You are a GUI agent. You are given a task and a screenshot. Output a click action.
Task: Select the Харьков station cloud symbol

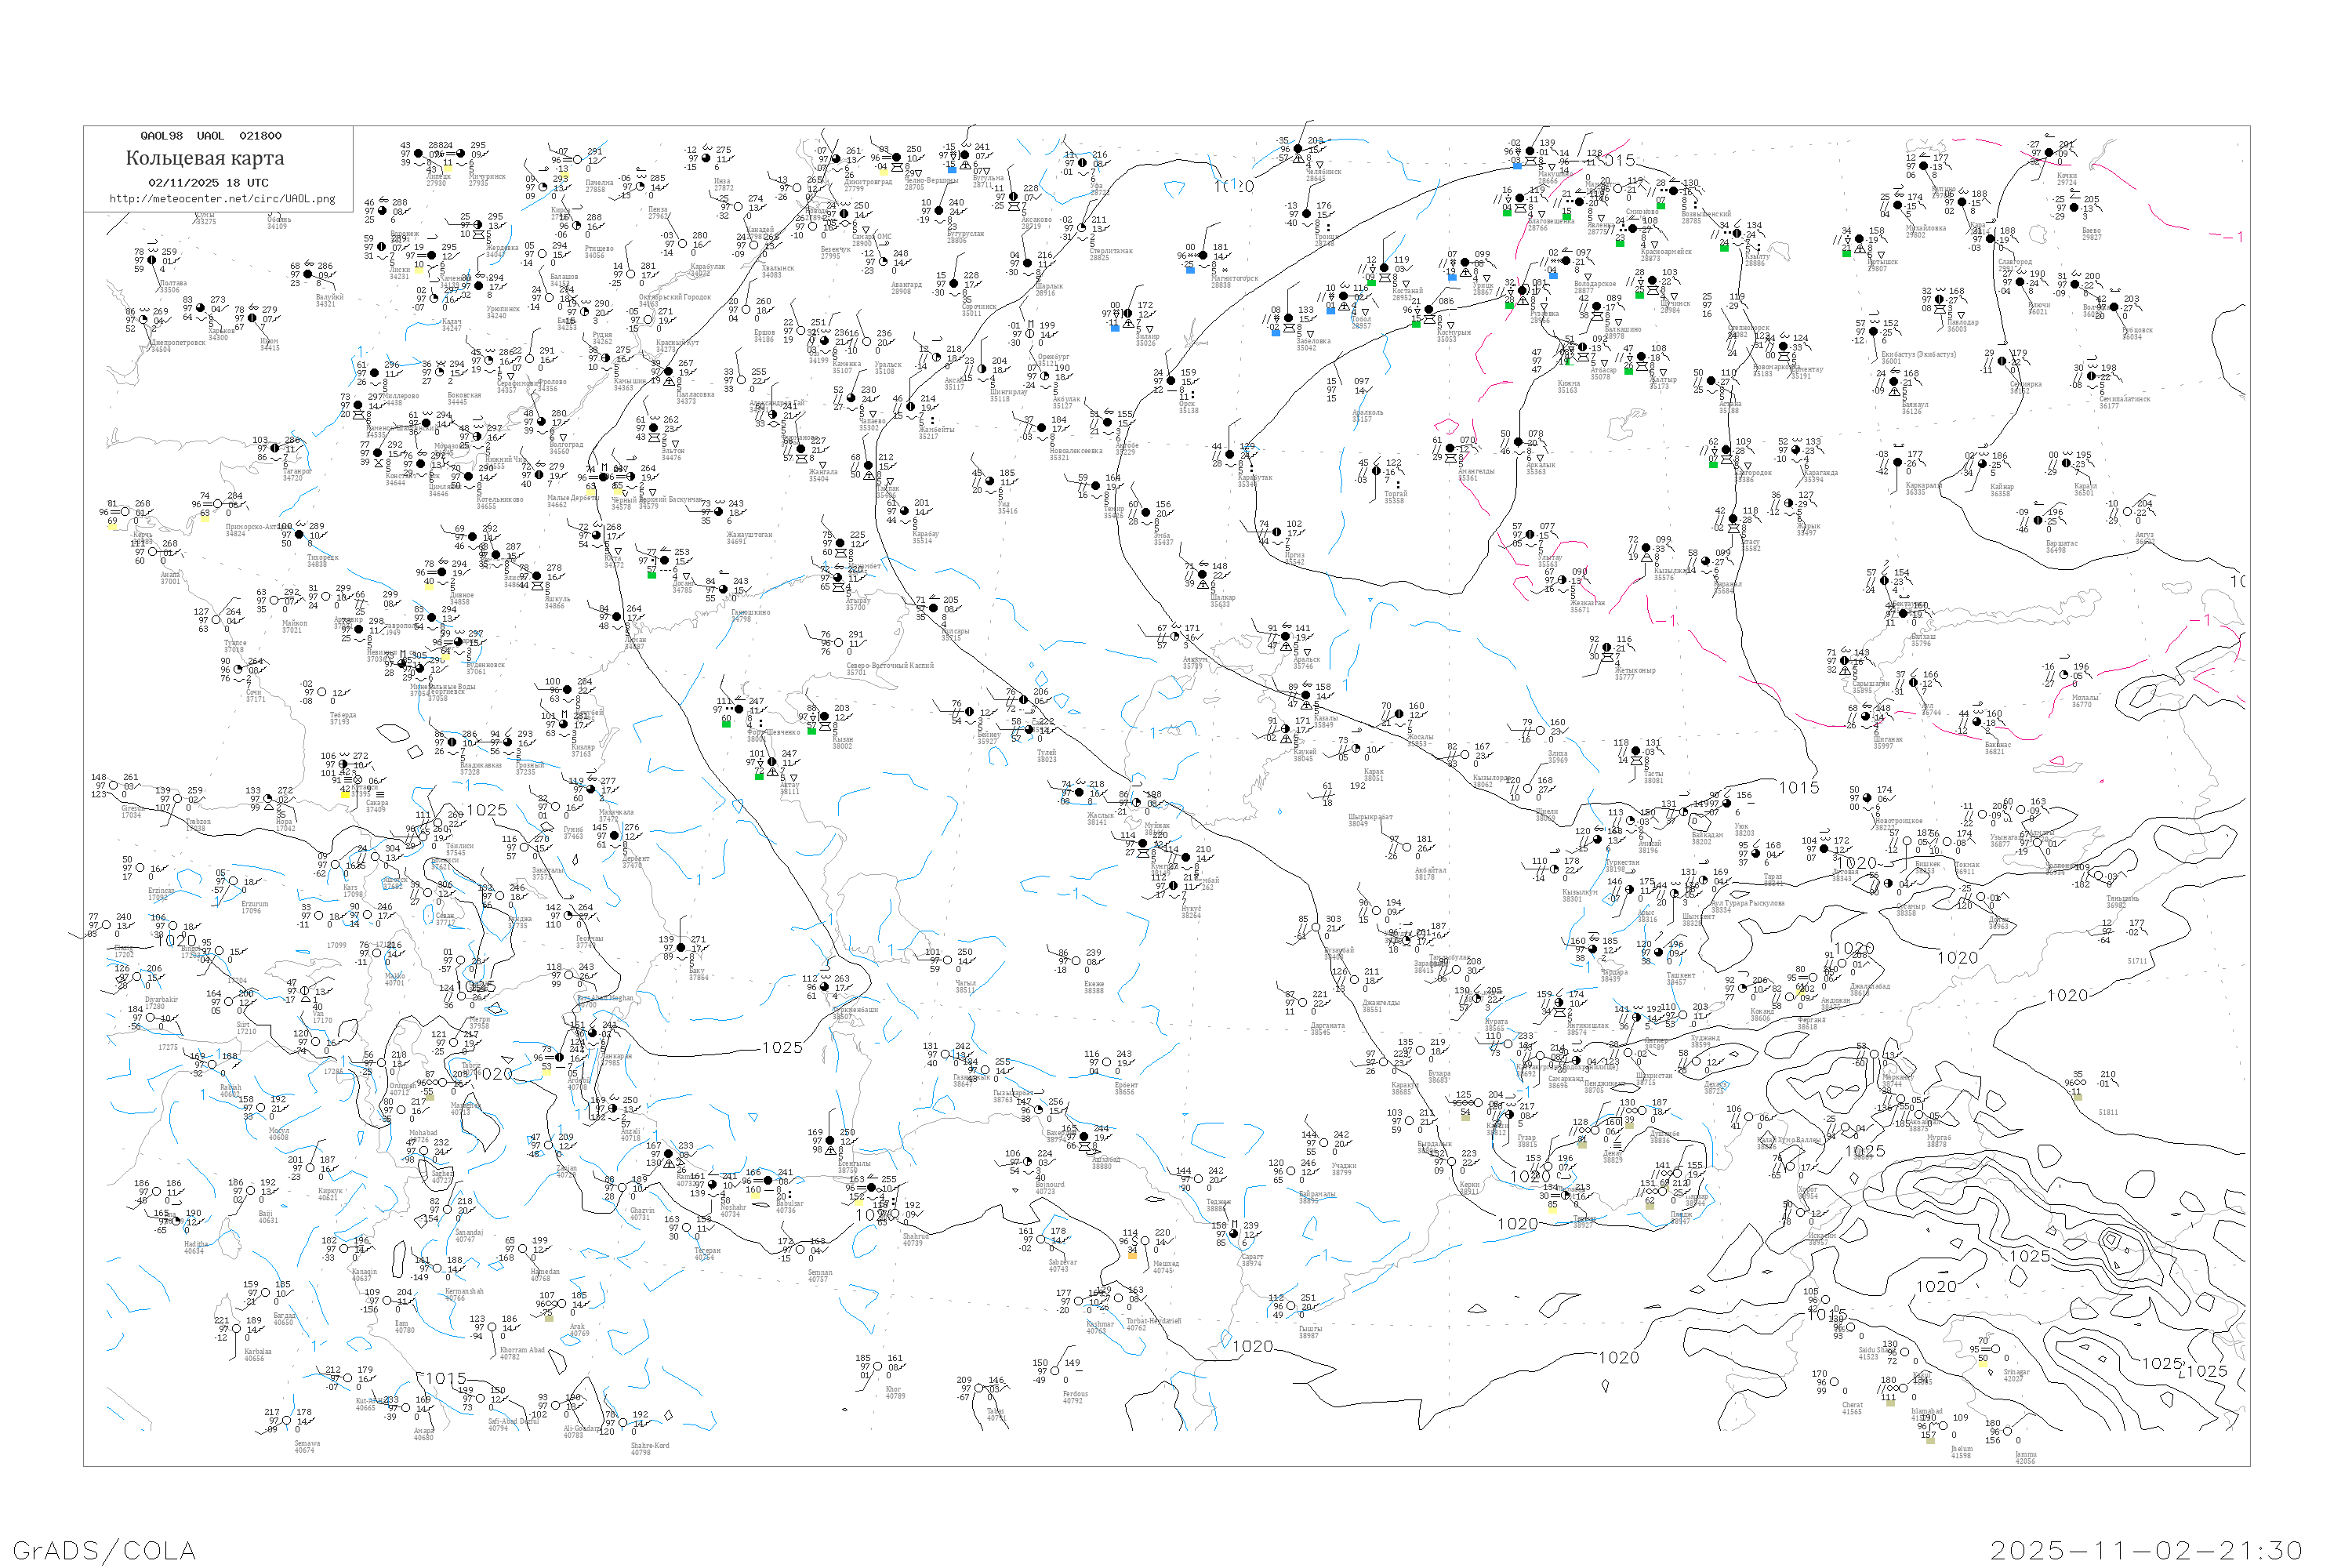[x=200, y=308]
